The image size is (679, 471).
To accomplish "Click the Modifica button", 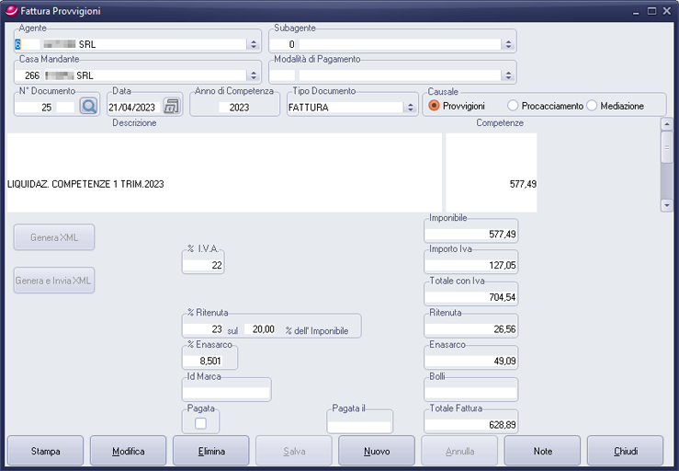I will pos(129,452).
